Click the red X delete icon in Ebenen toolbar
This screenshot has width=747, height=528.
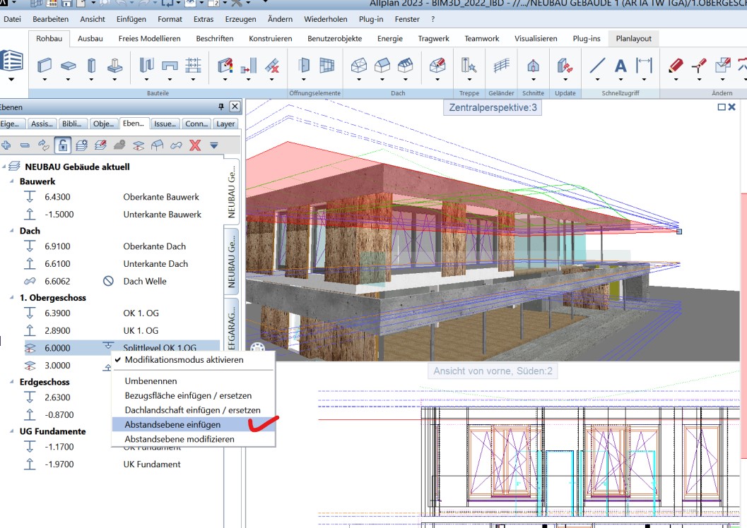[x=195, y=145]
